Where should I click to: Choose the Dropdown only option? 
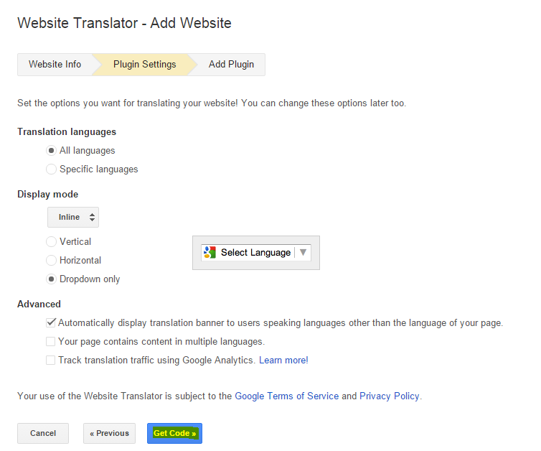(51, 279)
